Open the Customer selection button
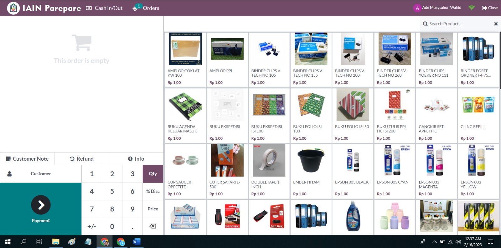 pos(41,174)
